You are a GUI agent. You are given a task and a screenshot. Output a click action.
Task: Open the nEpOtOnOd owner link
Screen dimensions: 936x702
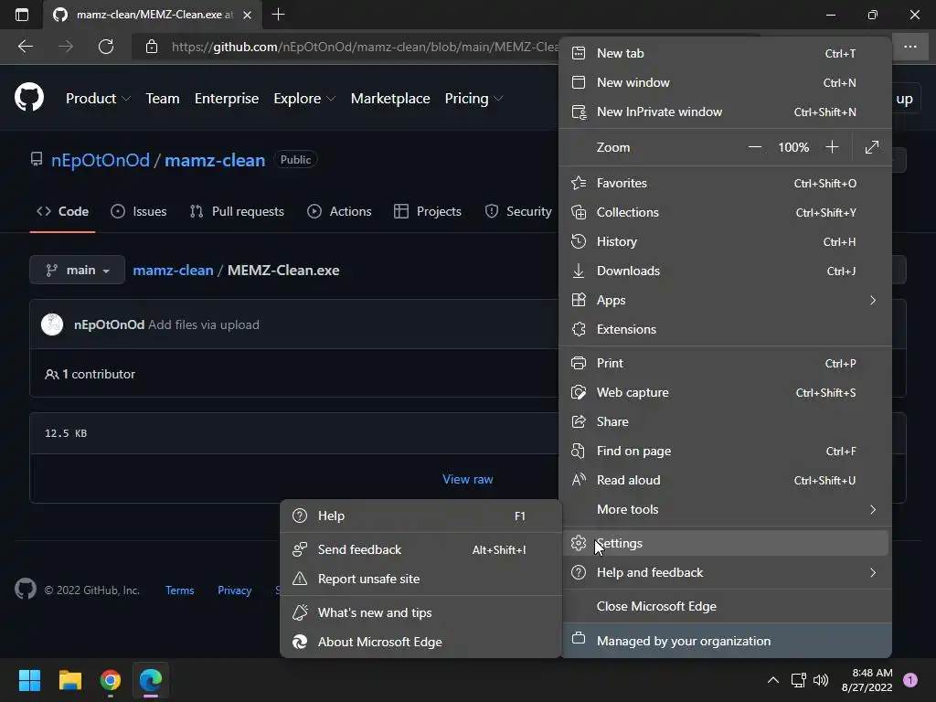(x=101, y=160)
